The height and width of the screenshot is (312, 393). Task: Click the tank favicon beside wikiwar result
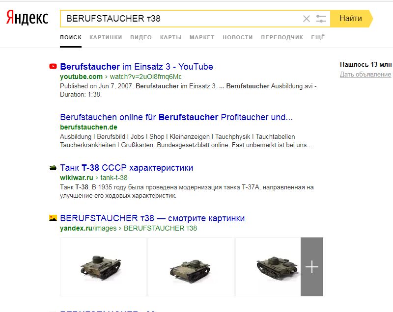53,168
